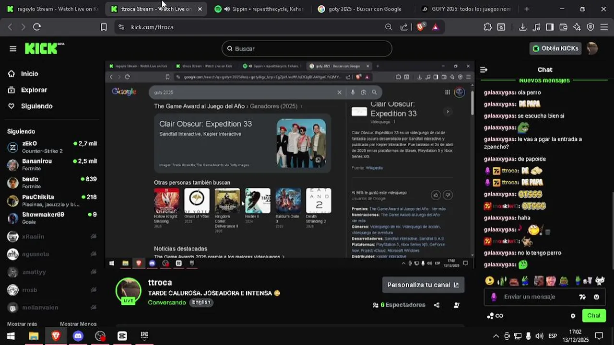Click the 6 Espectadores viewer count
The height and width of the screenshot is (345, 614).
click(x=399, y=305)
